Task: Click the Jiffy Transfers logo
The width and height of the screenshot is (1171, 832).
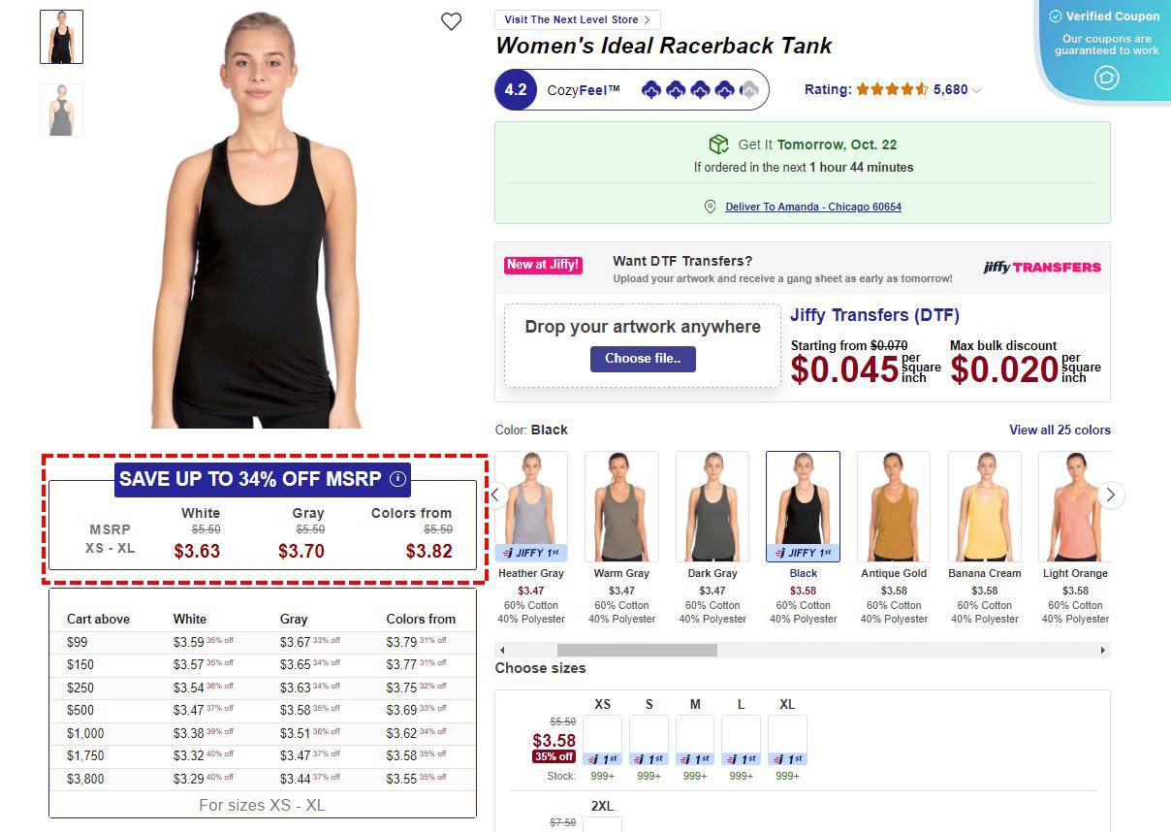Action: click(x=1042, y=267)
